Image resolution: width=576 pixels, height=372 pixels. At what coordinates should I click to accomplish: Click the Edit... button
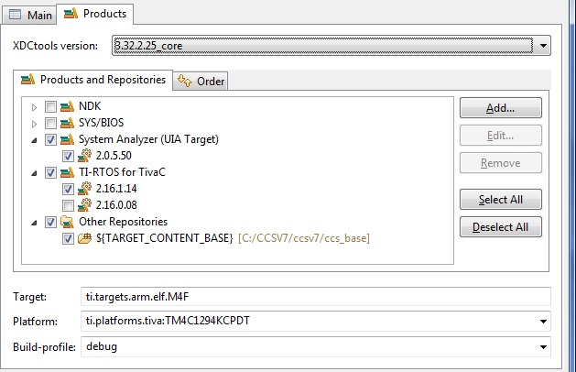pos(500,136)
